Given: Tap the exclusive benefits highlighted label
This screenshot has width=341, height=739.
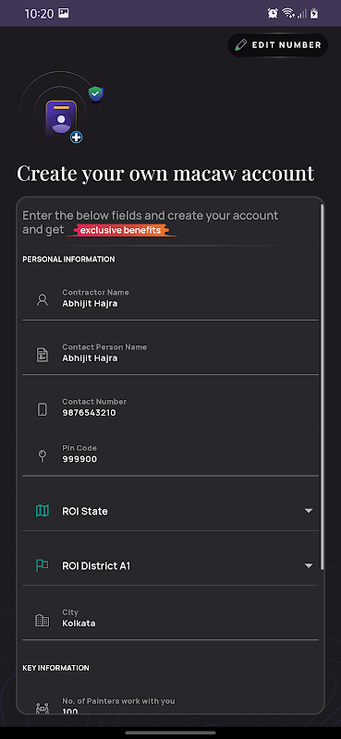Looking at the screenshot, I should point(121,230).
